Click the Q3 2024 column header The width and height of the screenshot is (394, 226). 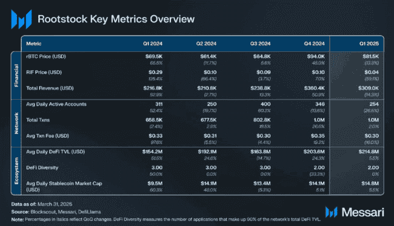260,44
